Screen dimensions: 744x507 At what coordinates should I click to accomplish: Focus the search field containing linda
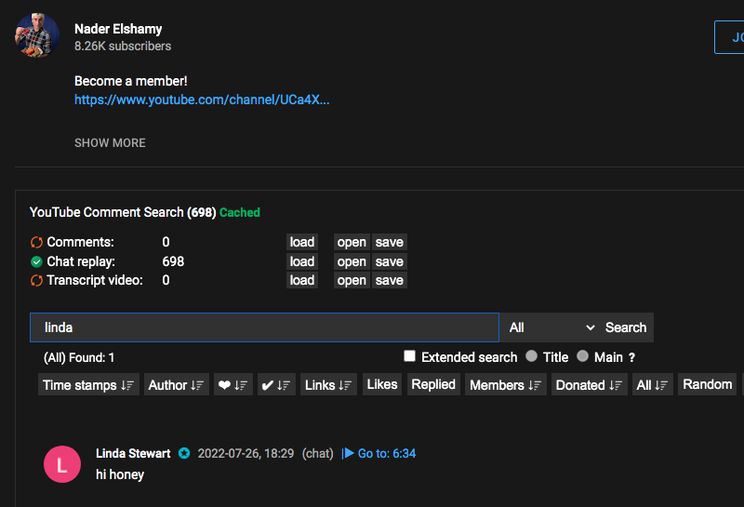coord(264,327)
